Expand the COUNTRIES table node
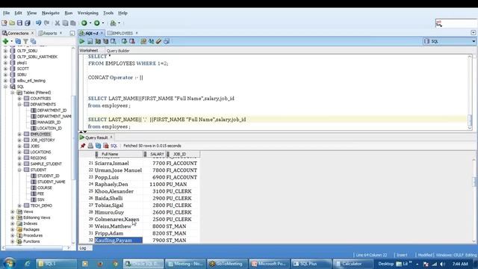Image resolution: width=478 pixels, height=269 pixels. click(x=19, y=99)
